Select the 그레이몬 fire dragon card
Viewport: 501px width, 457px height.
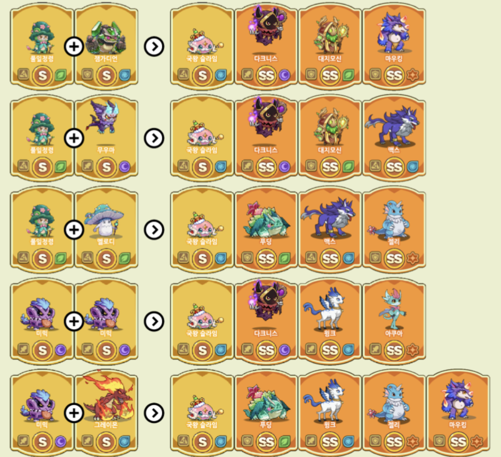(x=106, y=412)
